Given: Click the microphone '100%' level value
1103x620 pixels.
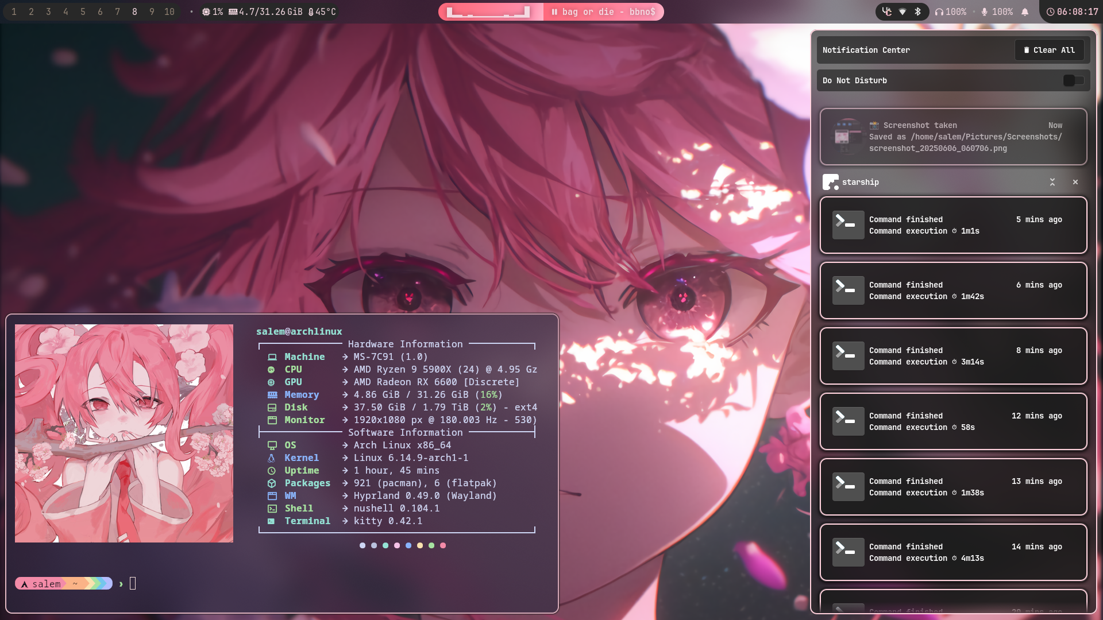Looking at the screenshot, I should [1002, 11].
